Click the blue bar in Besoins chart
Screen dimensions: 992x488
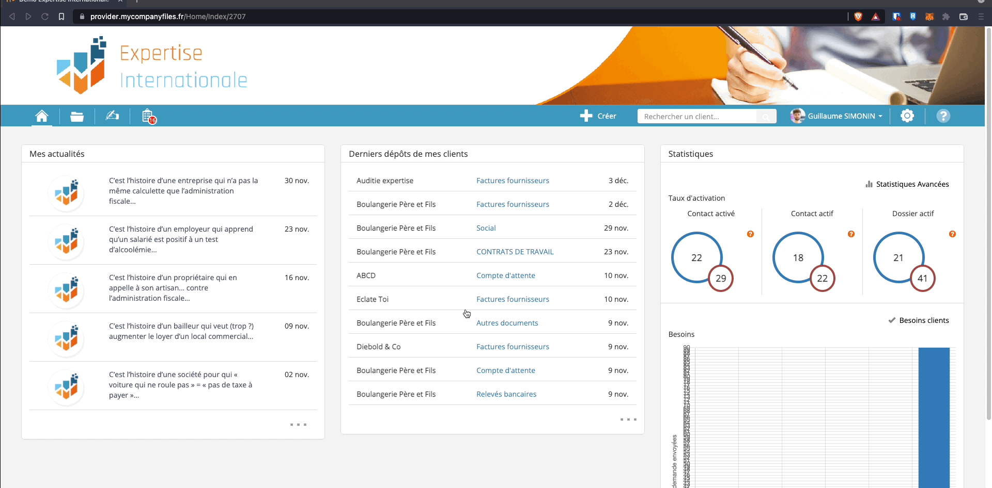[x=934, y=418]
